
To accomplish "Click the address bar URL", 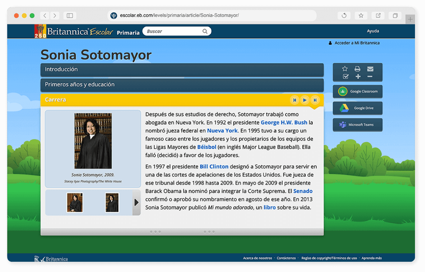I will point(179,15).
